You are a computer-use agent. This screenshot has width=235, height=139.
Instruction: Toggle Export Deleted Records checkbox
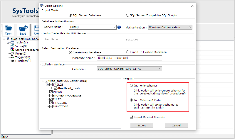pyautogui.click(x=131, y=117)
